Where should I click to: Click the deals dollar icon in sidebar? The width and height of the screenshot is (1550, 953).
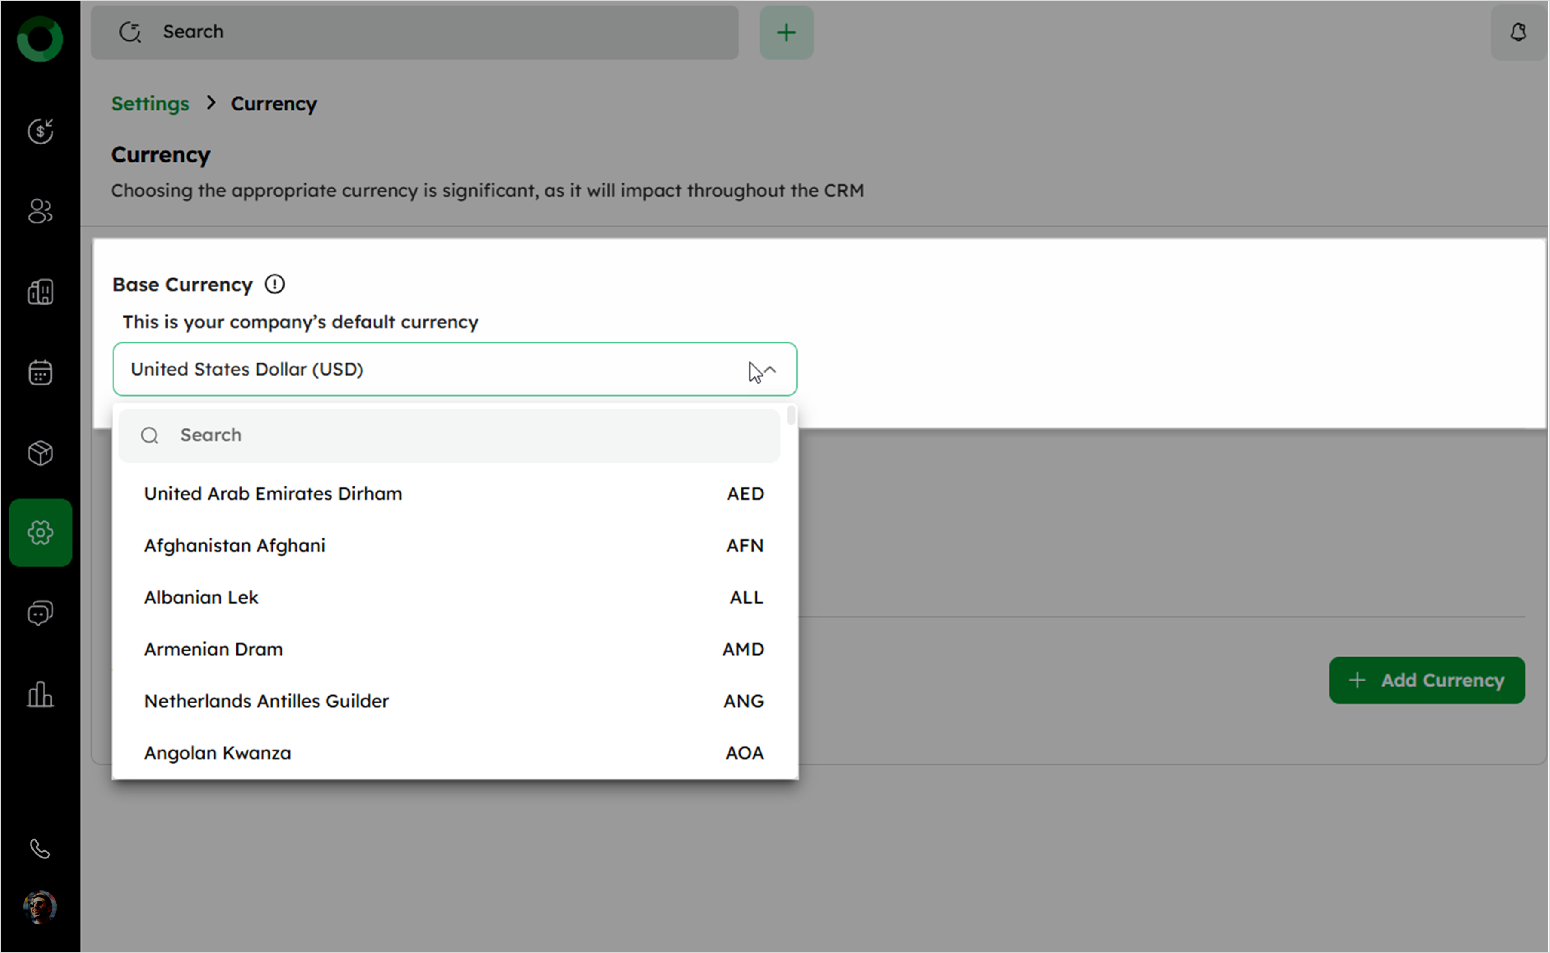tap(40, 131)
